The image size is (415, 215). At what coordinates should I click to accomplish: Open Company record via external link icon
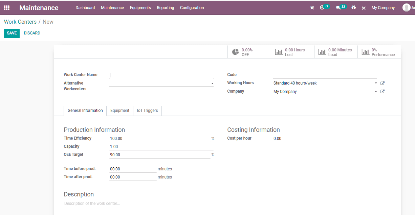[x=382, y=91]
